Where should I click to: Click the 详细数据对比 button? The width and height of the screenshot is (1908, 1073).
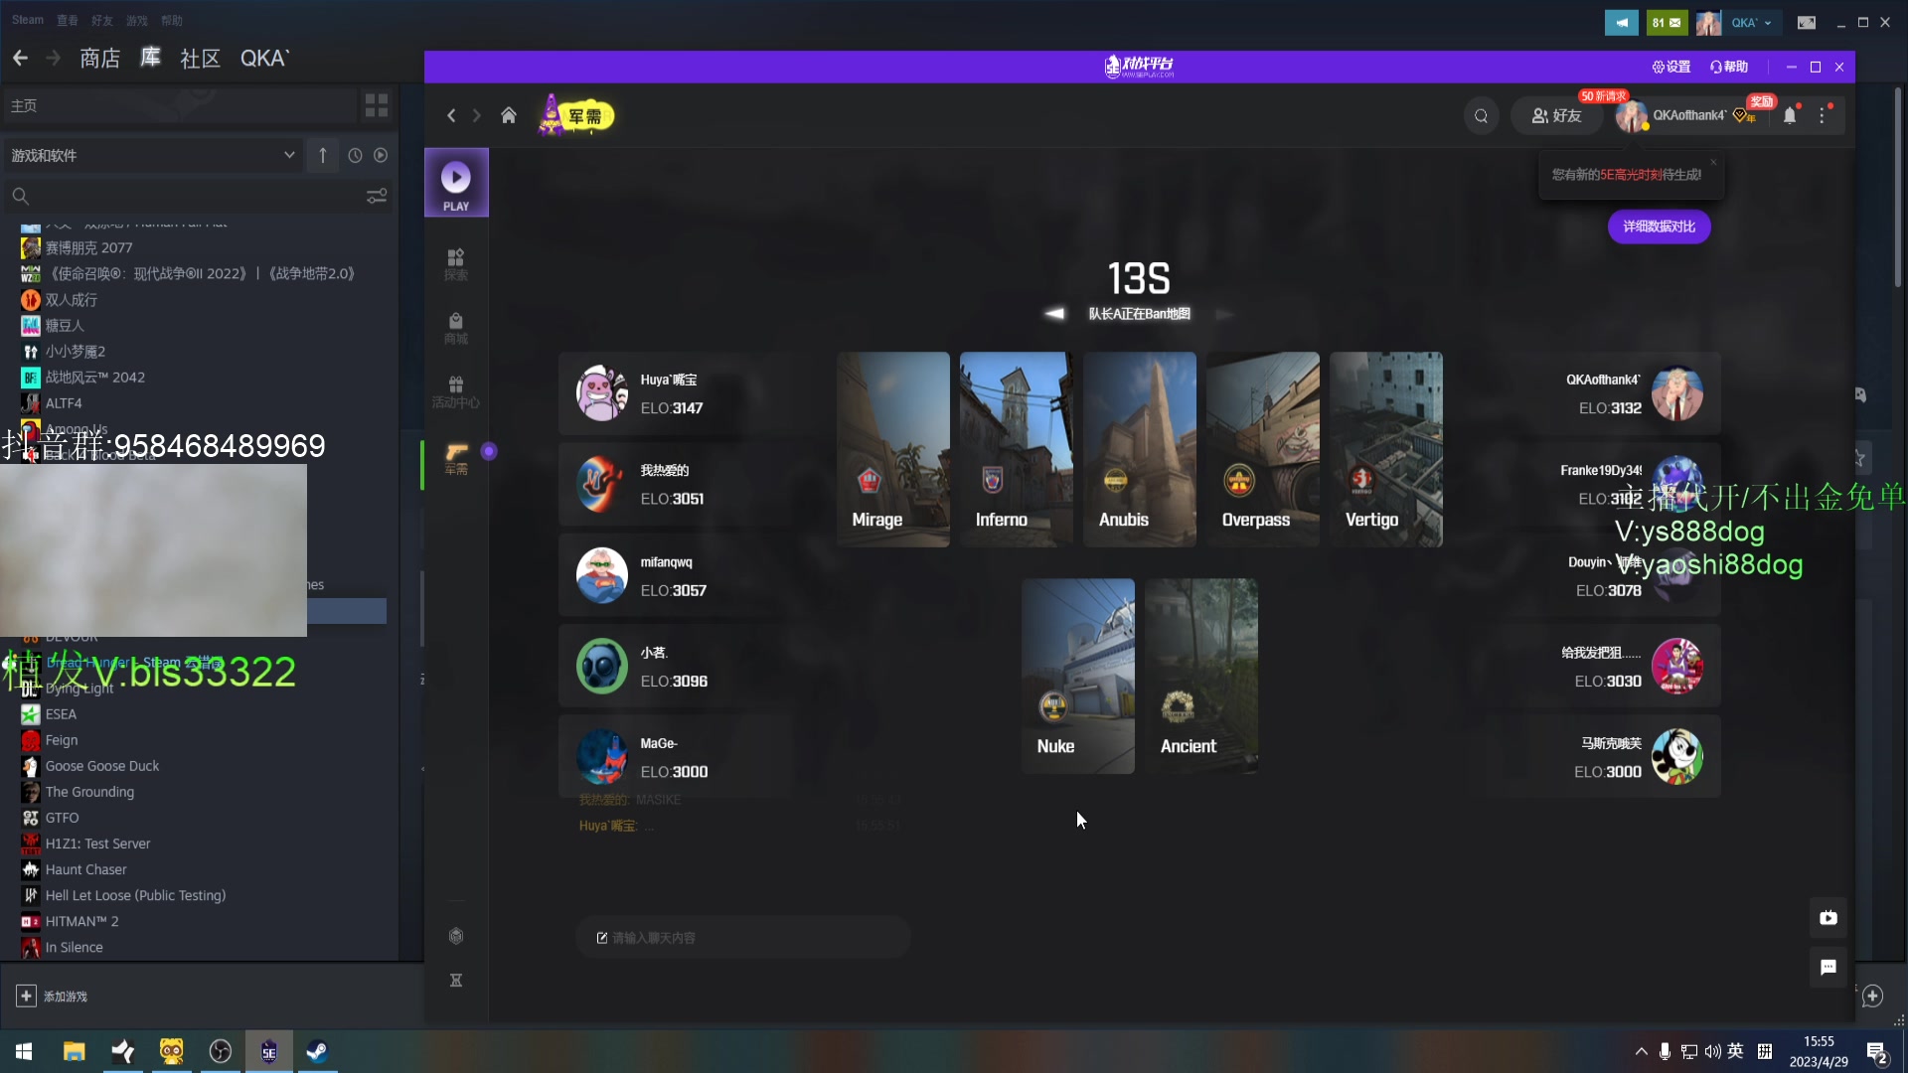point(1659,227)
